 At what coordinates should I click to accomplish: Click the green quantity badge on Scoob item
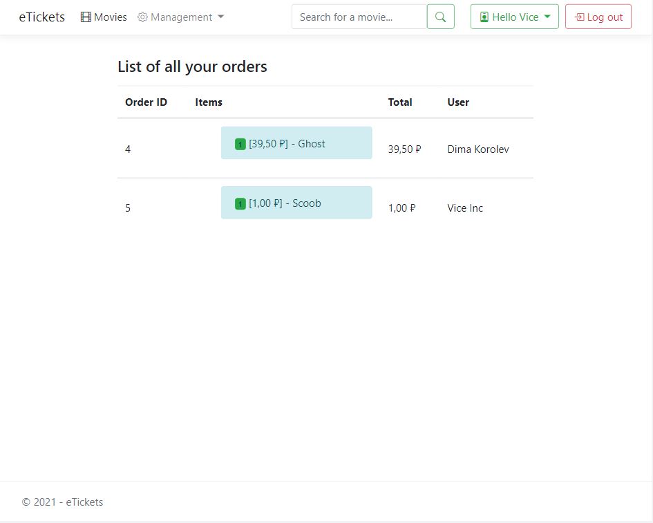(x=240, y=204)
